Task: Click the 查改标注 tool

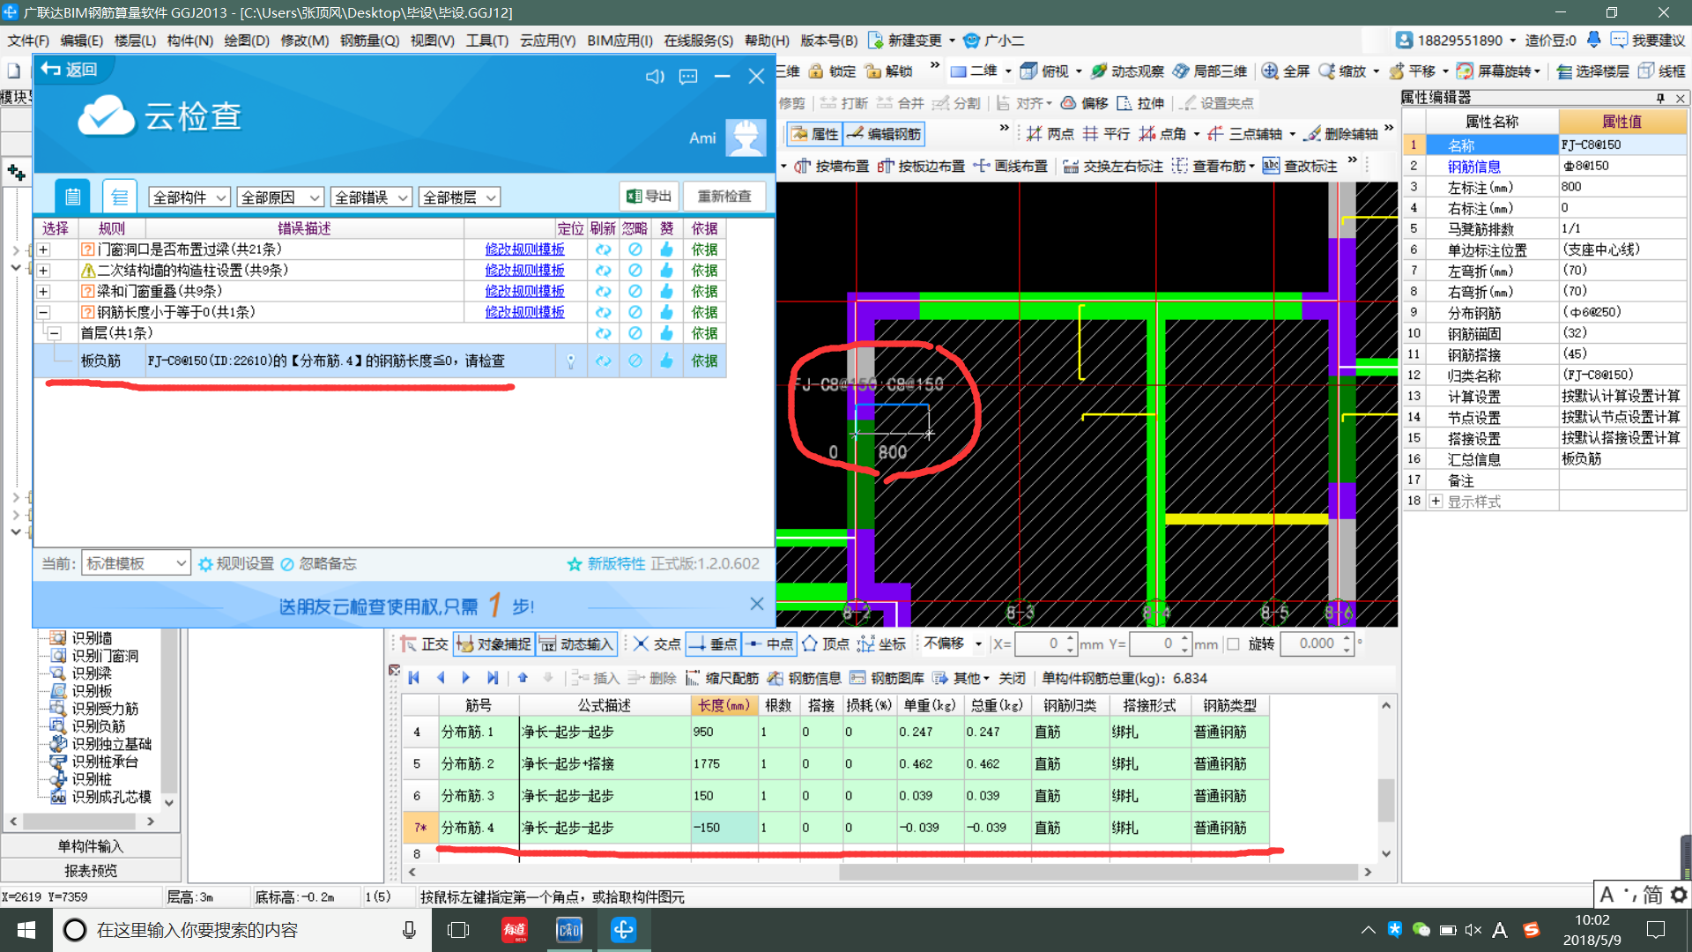Action: coord(1300,166)
